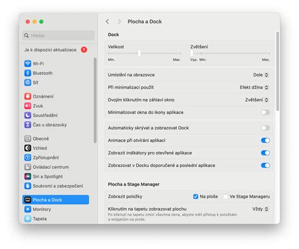Image resolution: width=299 pixels, height=249 pixels.
Task: Click the sidebar vertical scrollbar
Action: (95, 100)
